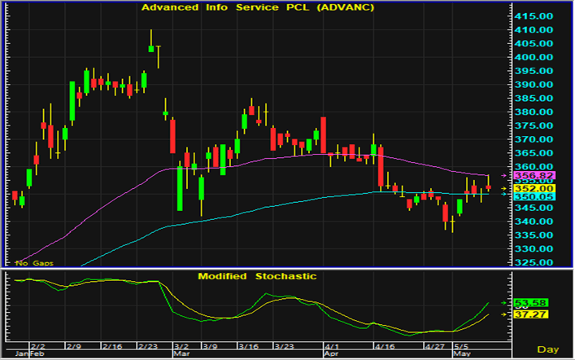Select the 405.00 price axis label
The image size is (575, 360).
tap(534, 43)
